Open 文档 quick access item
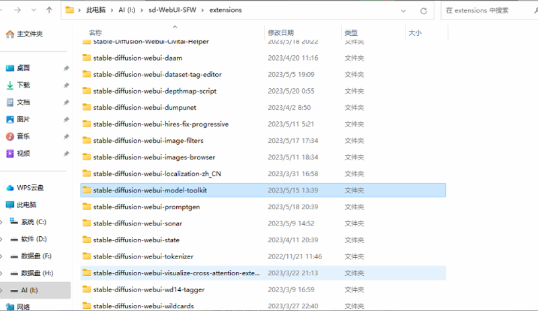The image size is (538, 311). [x=18, y=102]
